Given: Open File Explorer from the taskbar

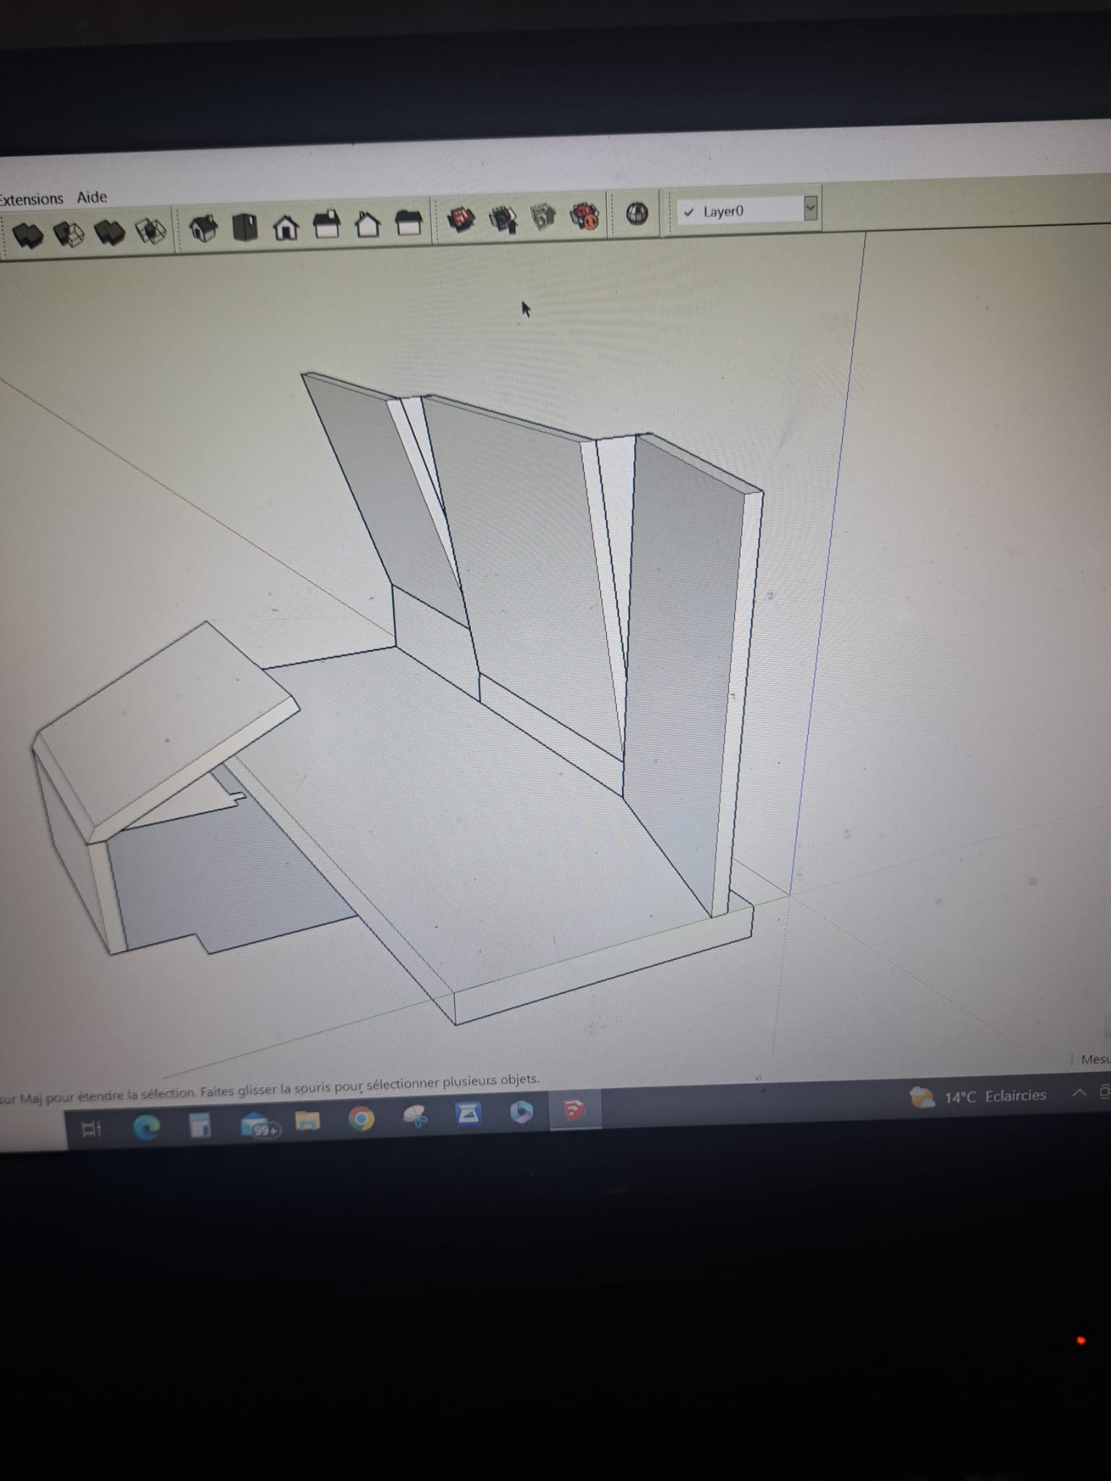Looking at the screenshot, I should point(308,1122).
